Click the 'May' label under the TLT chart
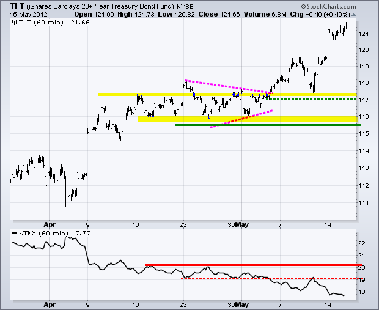Image resolution: width=379 pixels, height=310 pixels. pos(241,225)
